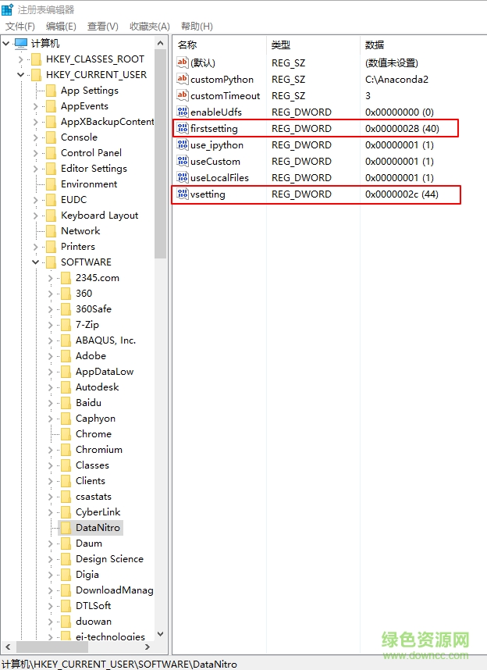Select the 0x0000002c (44) data cell
487x670 pixels.
point(402,194)
